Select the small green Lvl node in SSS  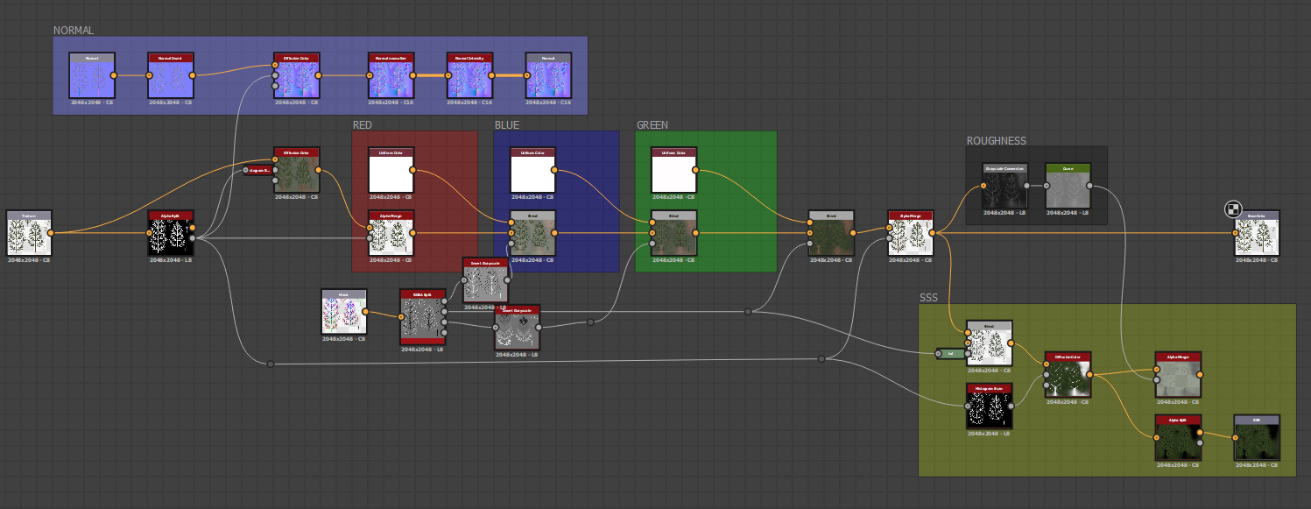coord(950,354)
